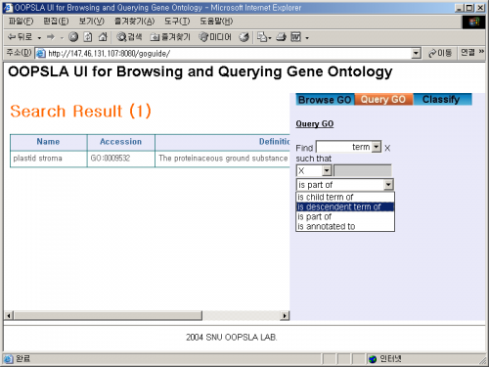
Task: Open the 즐겨찾기(A) menu
Action: click(x=134, y=22)
